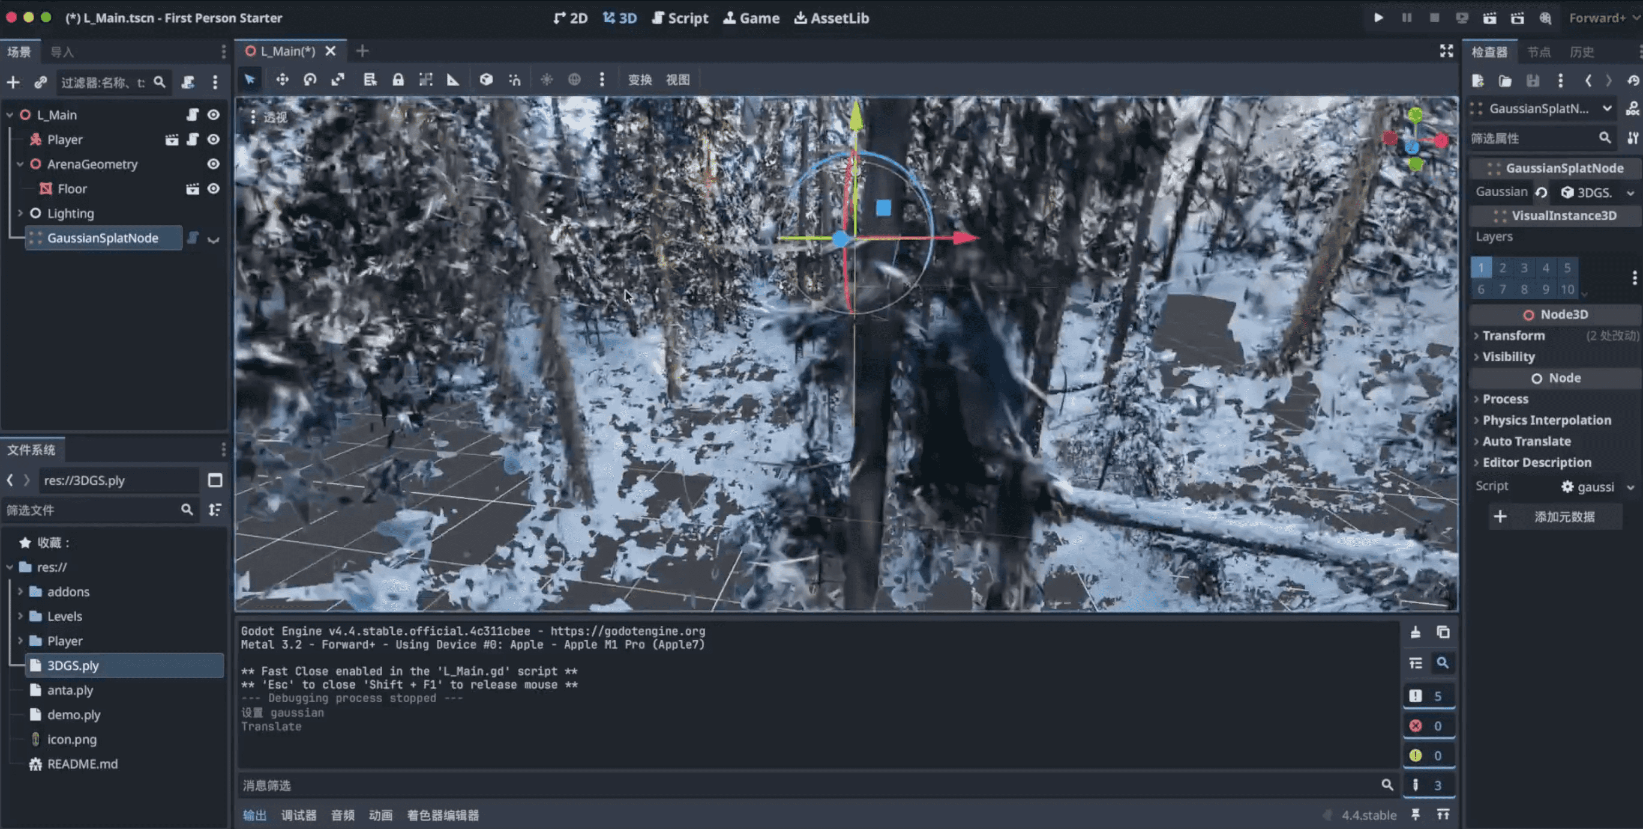Toggle the filesystem split mode icon
The width and height of the screenshot is (1643, 829).
(215, 480)
